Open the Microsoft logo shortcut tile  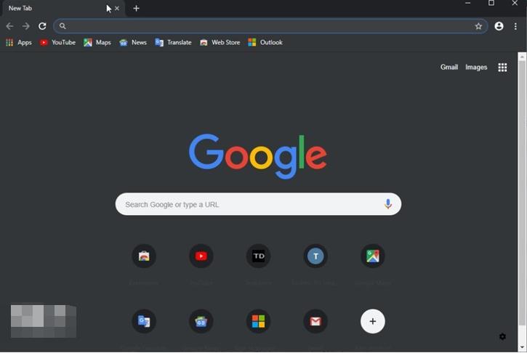(x=258, y=321)
